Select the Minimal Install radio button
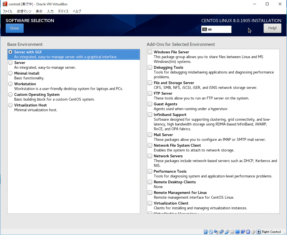 coord(10,73)
